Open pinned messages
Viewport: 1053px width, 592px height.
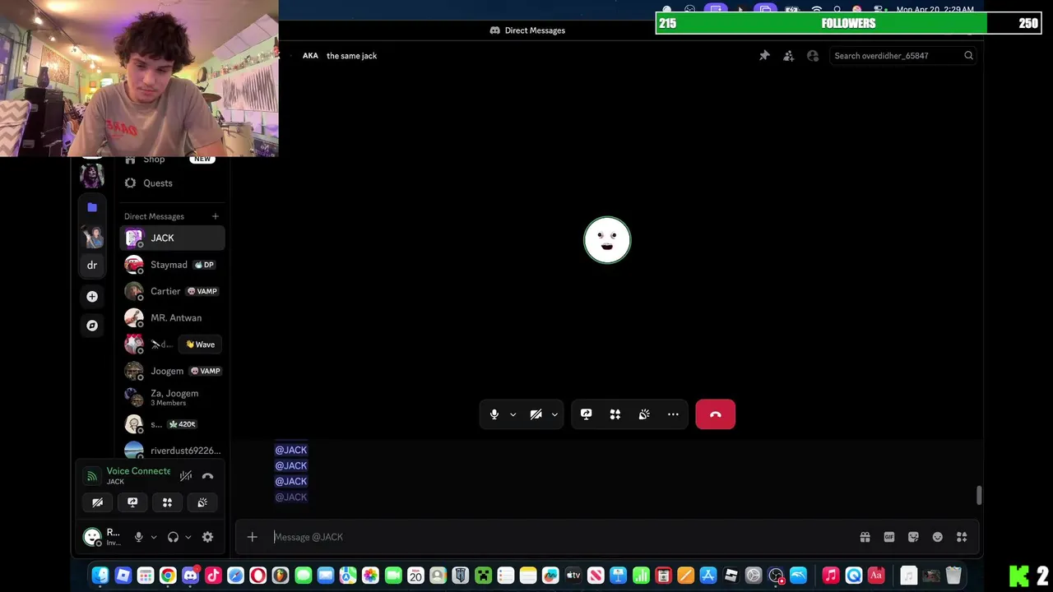tap(764, 56)
